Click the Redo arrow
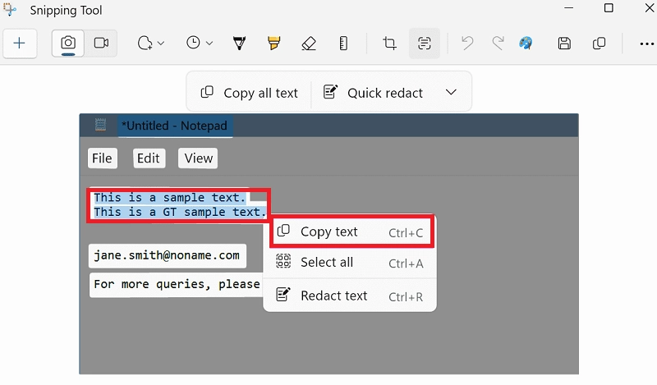Screen dimensions: 657x385 (498, 44)
